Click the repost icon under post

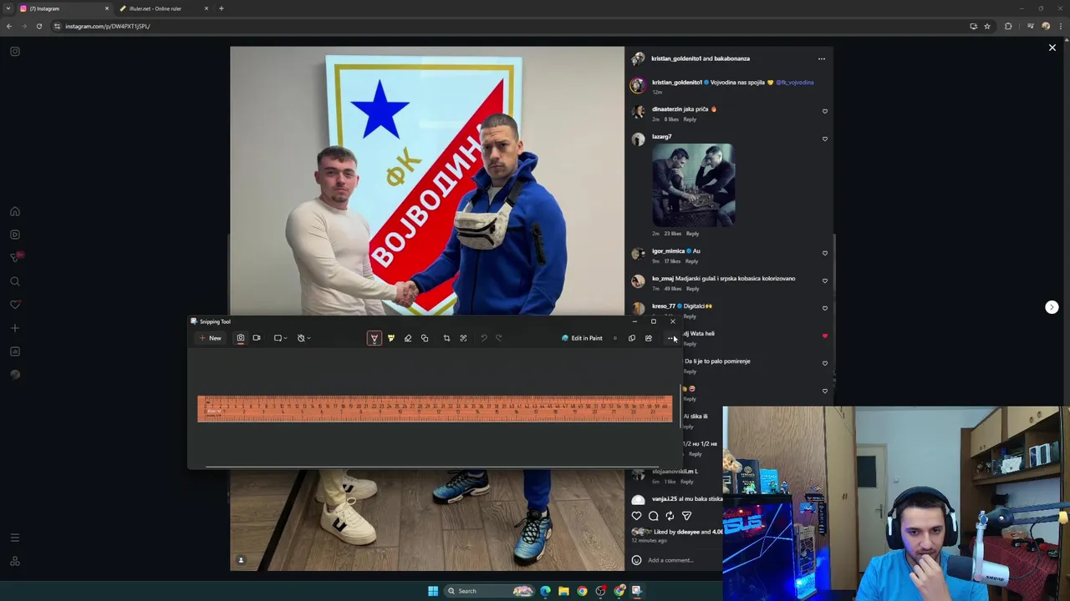point(670,516)
